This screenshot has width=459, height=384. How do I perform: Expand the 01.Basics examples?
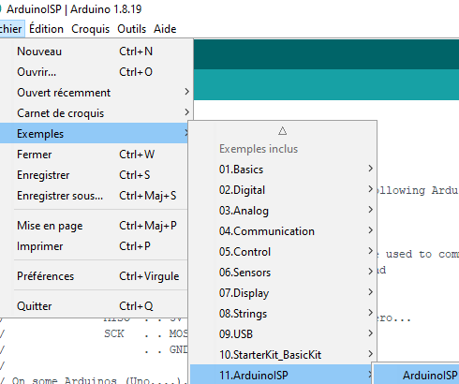tap(283, 170)
